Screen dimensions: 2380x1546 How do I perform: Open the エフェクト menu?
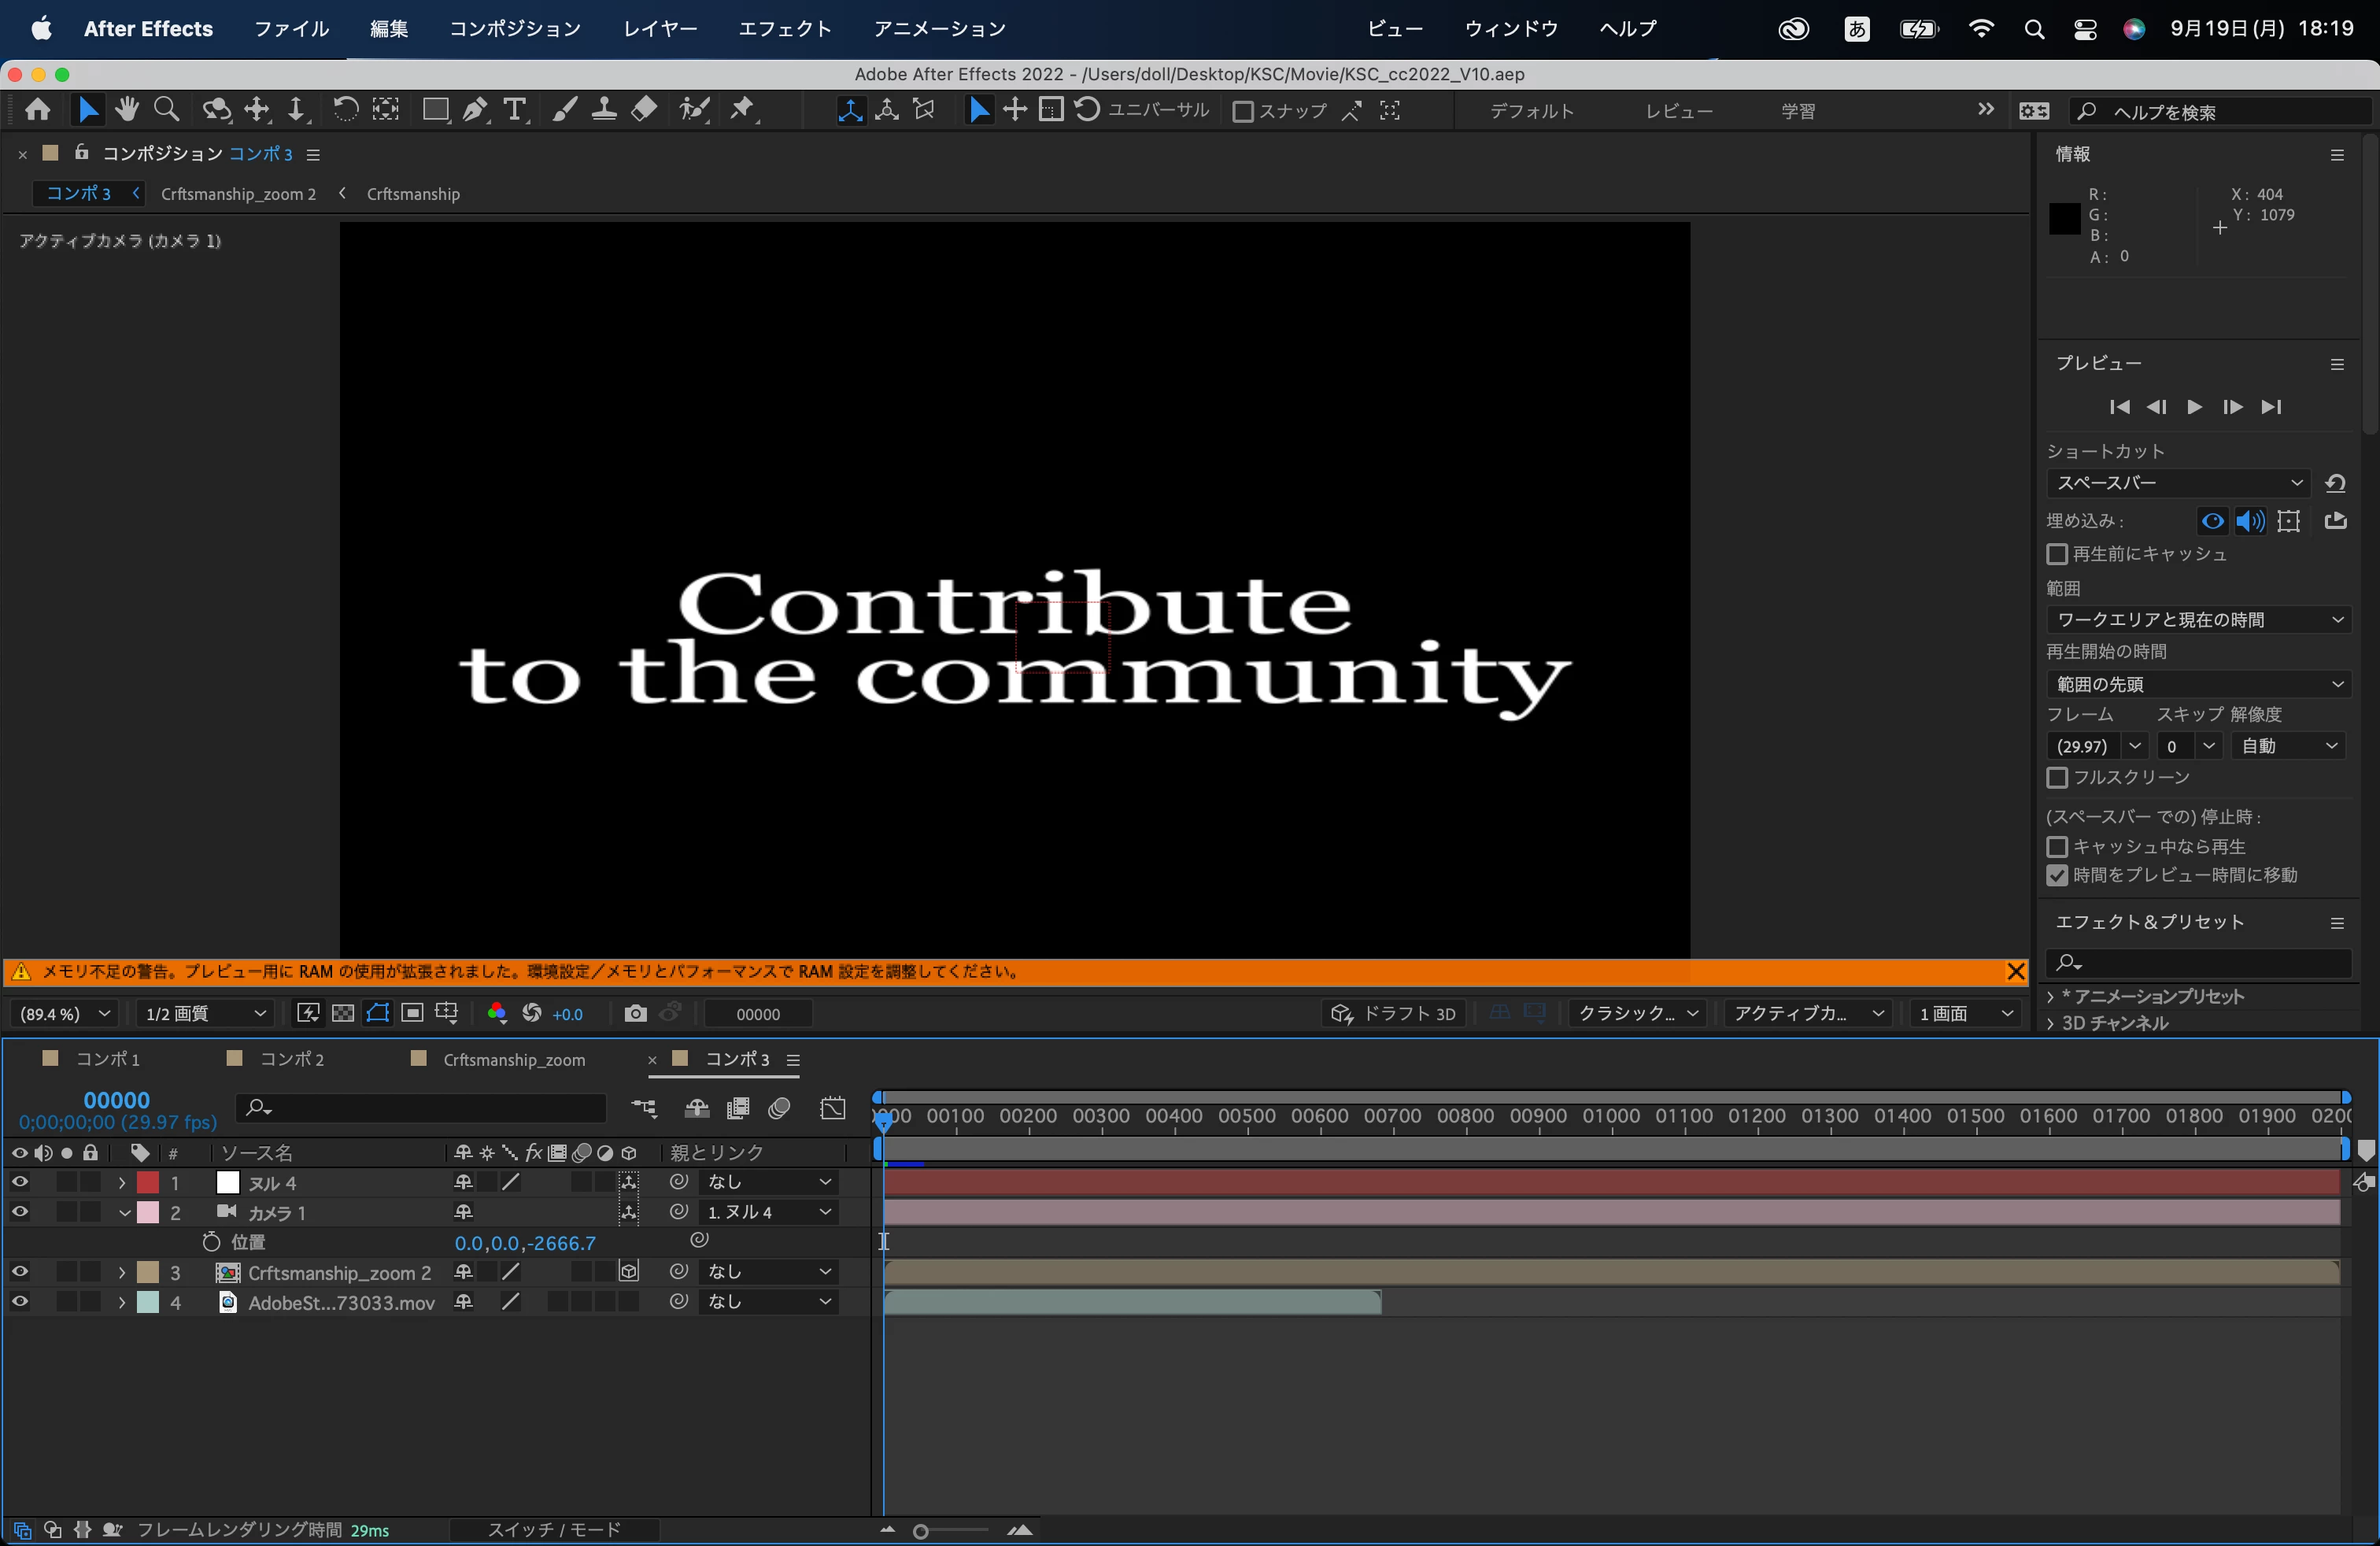point(785,29)
